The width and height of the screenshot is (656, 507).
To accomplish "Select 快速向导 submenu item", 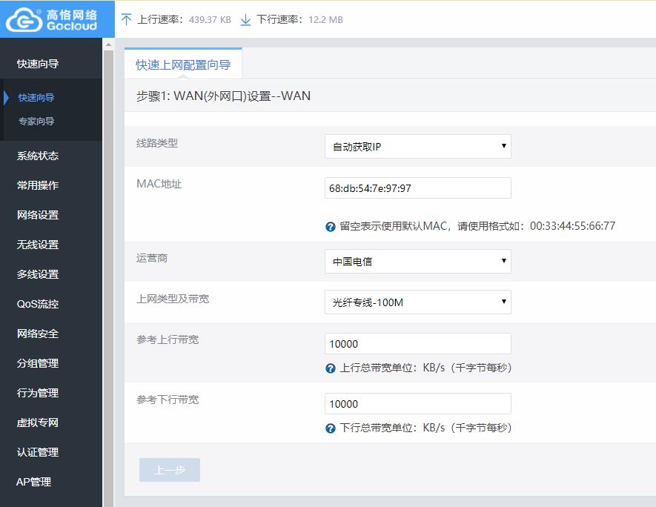I will tap(36, 97).
